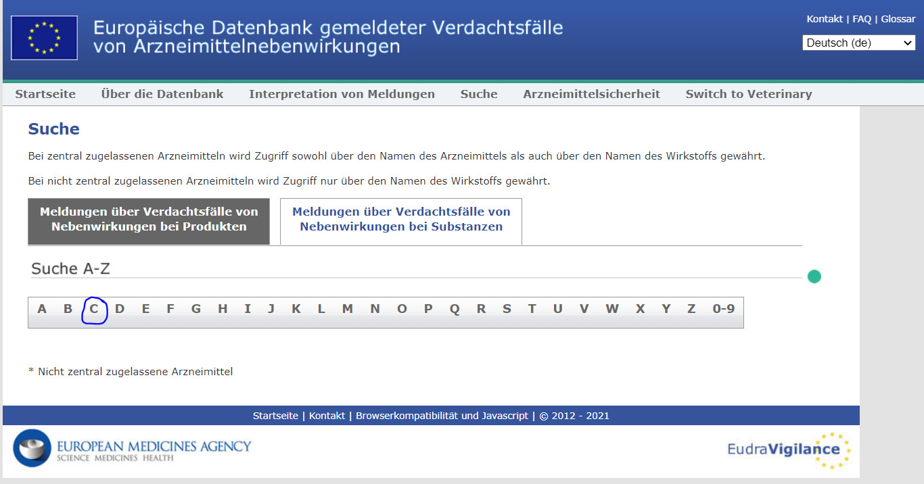This screenshot has height=484, width=924.
Task: Select the 0-9 index entry
Action: [723, 309]
